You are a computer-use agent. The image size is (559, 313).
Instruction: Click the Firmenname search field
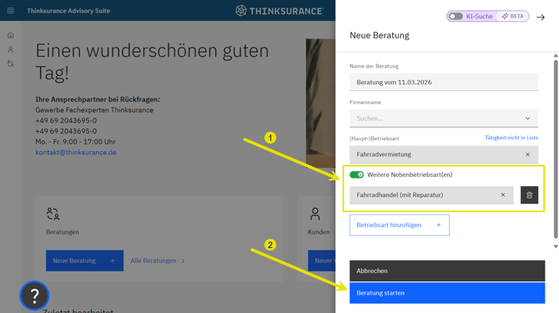pyautogui.click(x=444, y=119)
